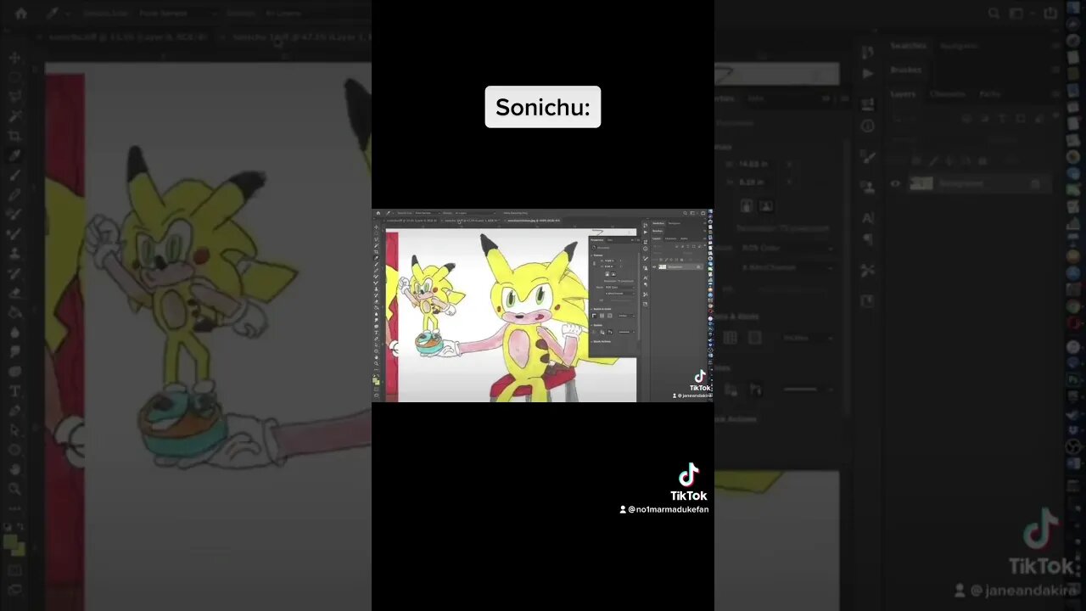Open Brushes tab in blurred background panel
Viewport: 1086px width, 611px height.
907,70
